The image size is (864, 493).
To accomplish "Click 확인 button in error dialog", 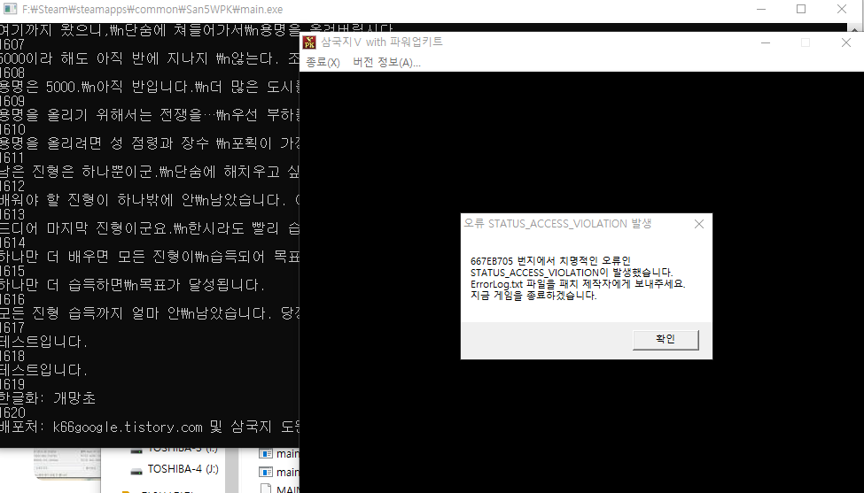I will pos(666,340).
